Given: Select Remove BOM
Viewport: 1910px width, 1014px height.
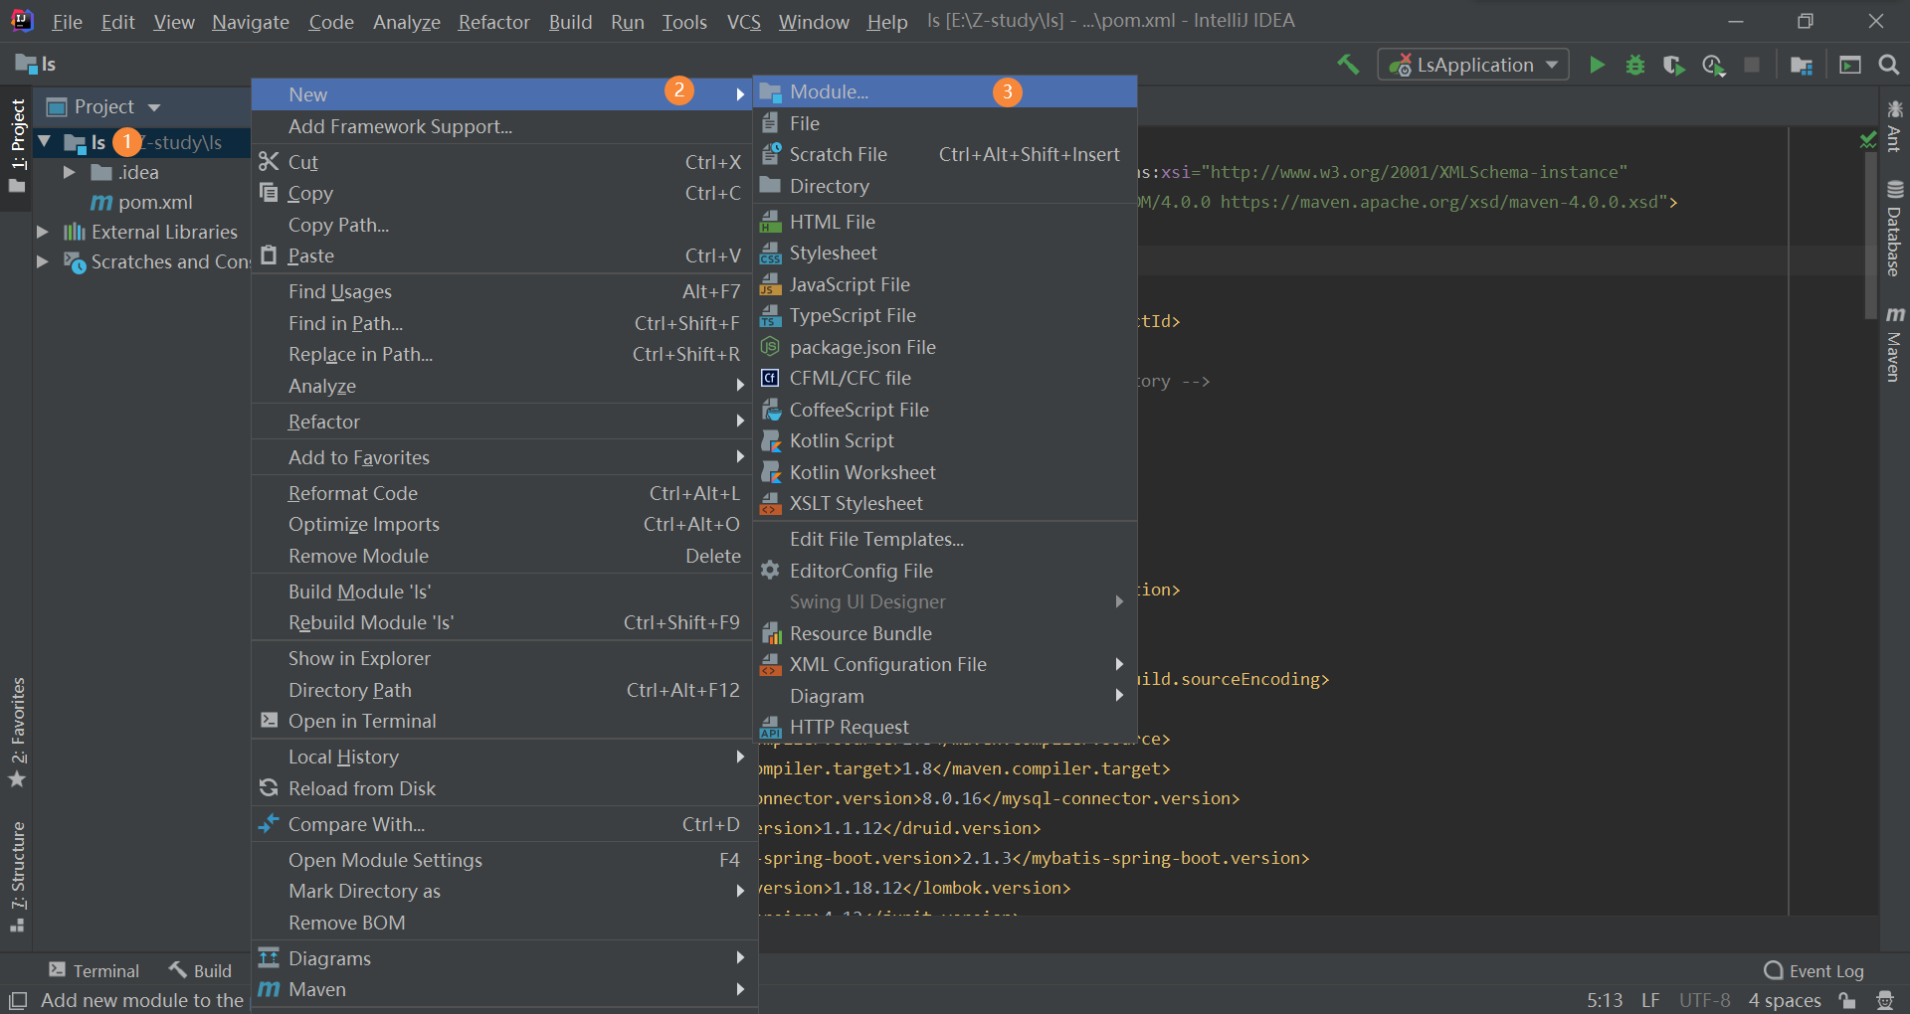Looking at the screenshot, I should point(504,923).
